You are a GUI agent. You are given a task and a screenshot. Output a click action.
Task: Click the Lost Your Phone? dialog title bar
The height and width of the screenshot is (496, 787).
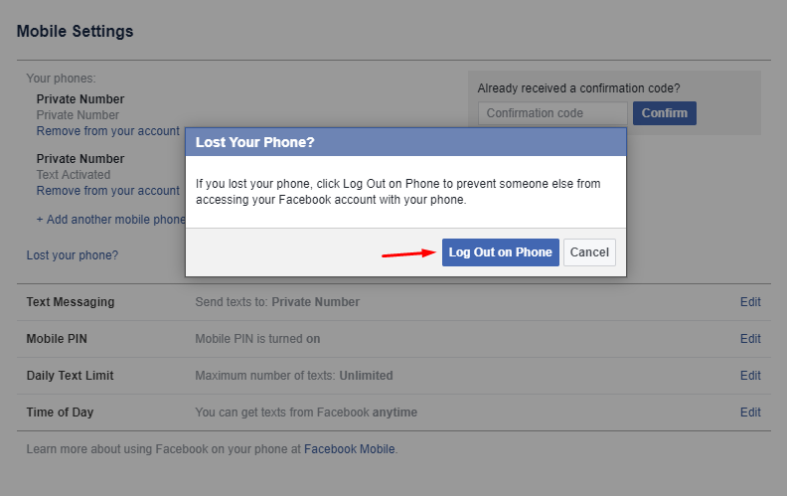[x=405, y=142]
